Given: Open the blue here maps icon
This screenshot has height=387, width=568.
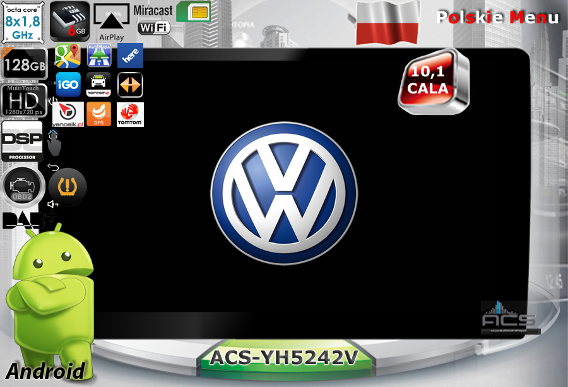Looking at the screenshot, I should (130, 56).
